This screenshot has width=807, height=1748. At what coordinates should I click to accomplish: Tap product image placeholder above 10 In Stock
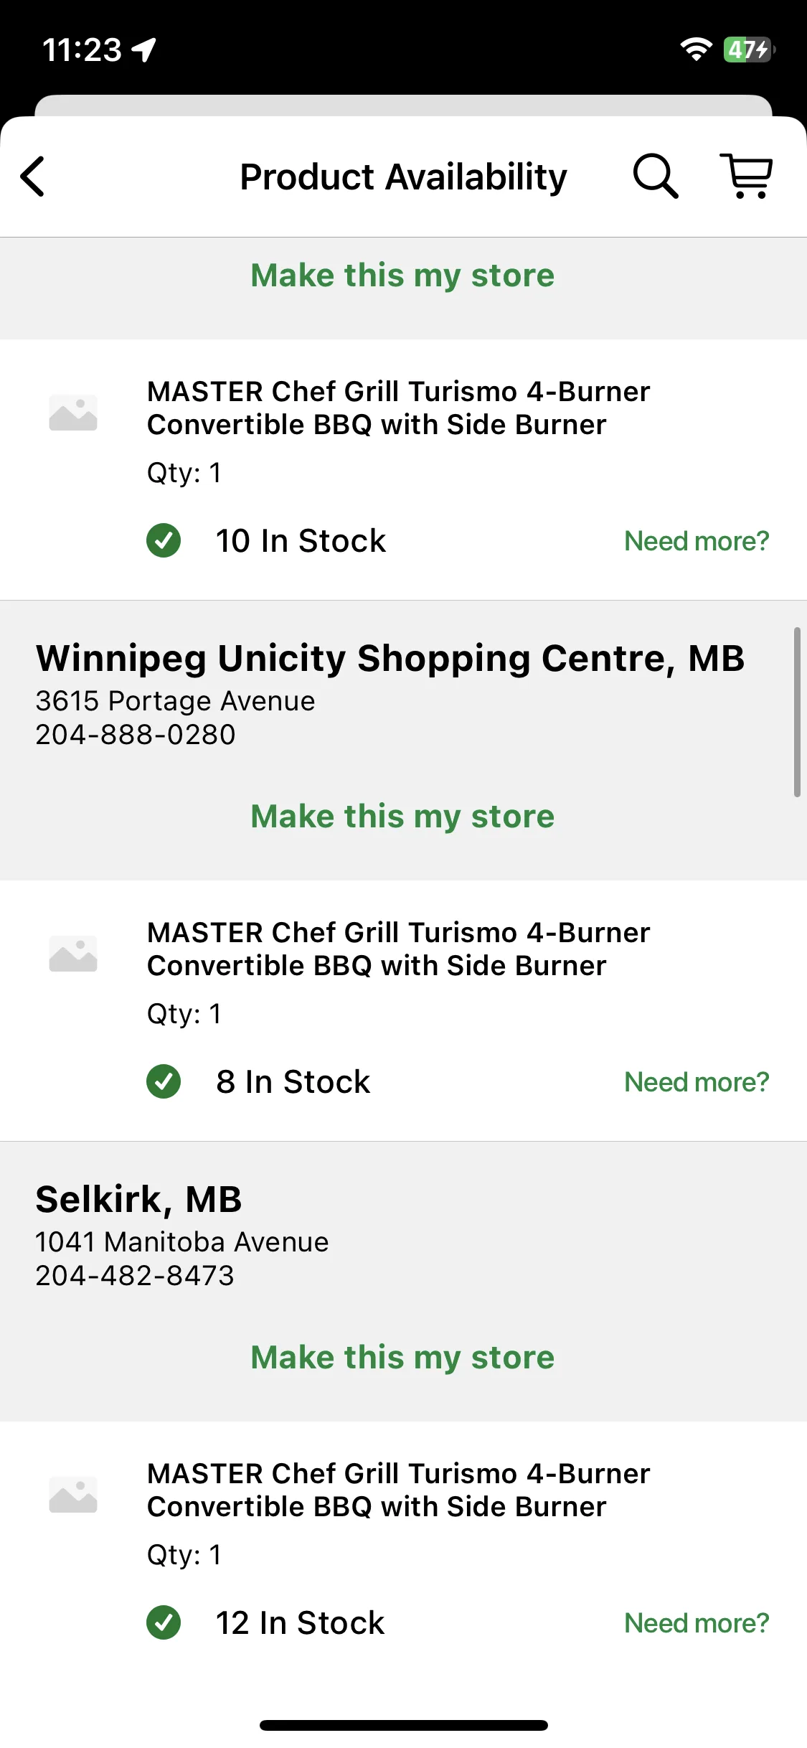73,413
